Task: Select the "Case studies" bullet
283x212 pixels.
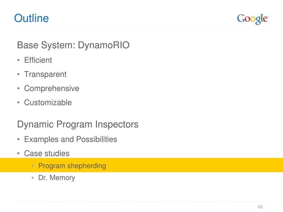Action: pyautogui.click(x=47, y=153)
